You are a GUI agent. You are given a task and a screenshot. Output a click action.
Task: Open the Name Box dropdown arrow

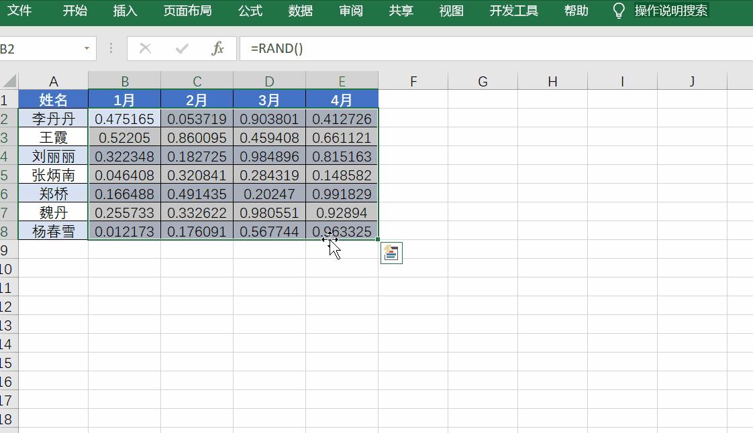87,48
